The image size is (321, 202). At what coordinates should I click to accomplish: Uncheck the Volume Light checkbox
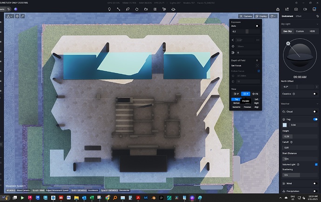coord(316,164)
